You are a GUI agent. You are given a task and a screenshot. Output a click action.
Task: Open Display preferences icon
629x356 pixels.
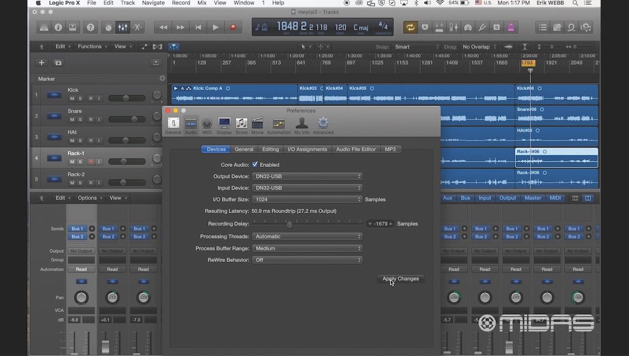pyautogui.click(x=224, y=126)
